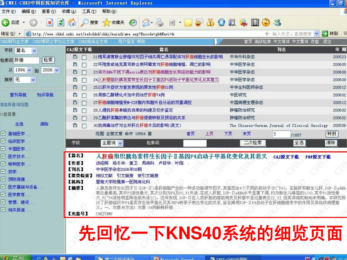The height and width of the screenshot is (260, 347).
Task: Open the 编辑(E) menu
Action: coord(29,11)
